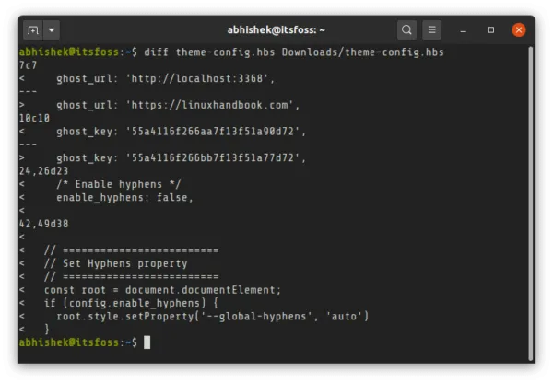Click the 10c10 diff marker line
Image resolution: width=553 pixels, height=383 pixels.
[33, 119]
